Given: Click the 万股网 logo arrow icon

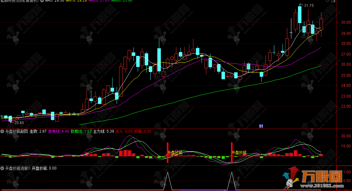Looking at the screenshot, I should click(290, 179).
